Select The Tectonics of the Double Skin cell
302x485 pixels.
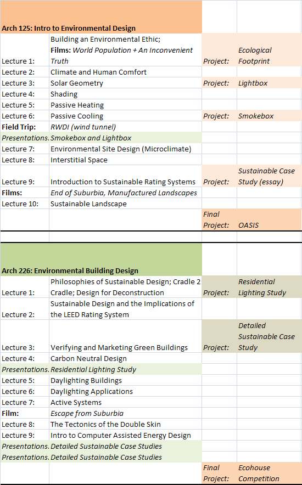[x=125, y=425]
